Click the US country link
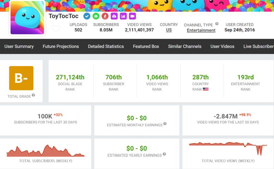The image size is (274, 169). (x=169, y=30)
